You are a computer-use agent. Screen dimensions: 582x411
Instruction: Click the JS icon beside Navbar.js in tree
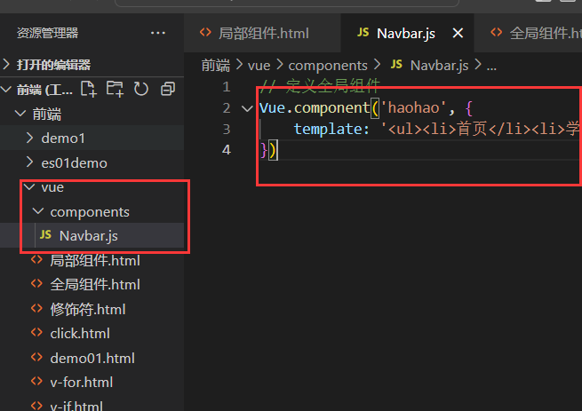45,236
